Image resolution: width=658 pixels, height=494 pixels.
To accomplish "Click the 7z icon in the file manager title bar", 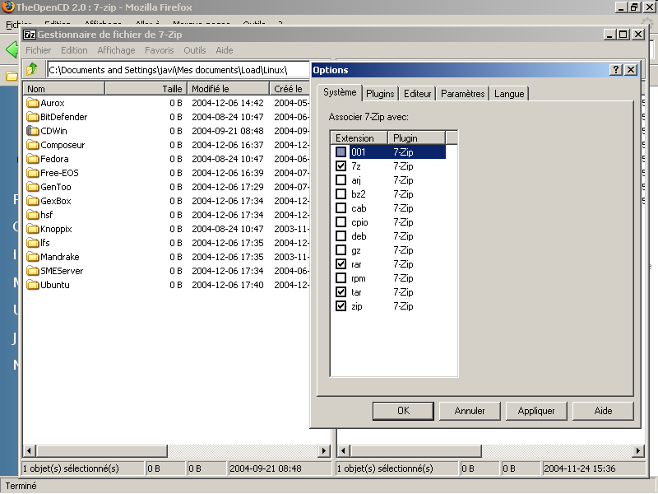I will [30, 35].
